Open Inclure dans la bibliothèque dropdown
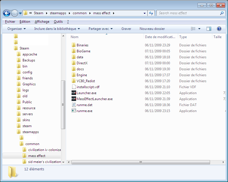The height and width of the screenshot is (182, 228). click(57, 29)
